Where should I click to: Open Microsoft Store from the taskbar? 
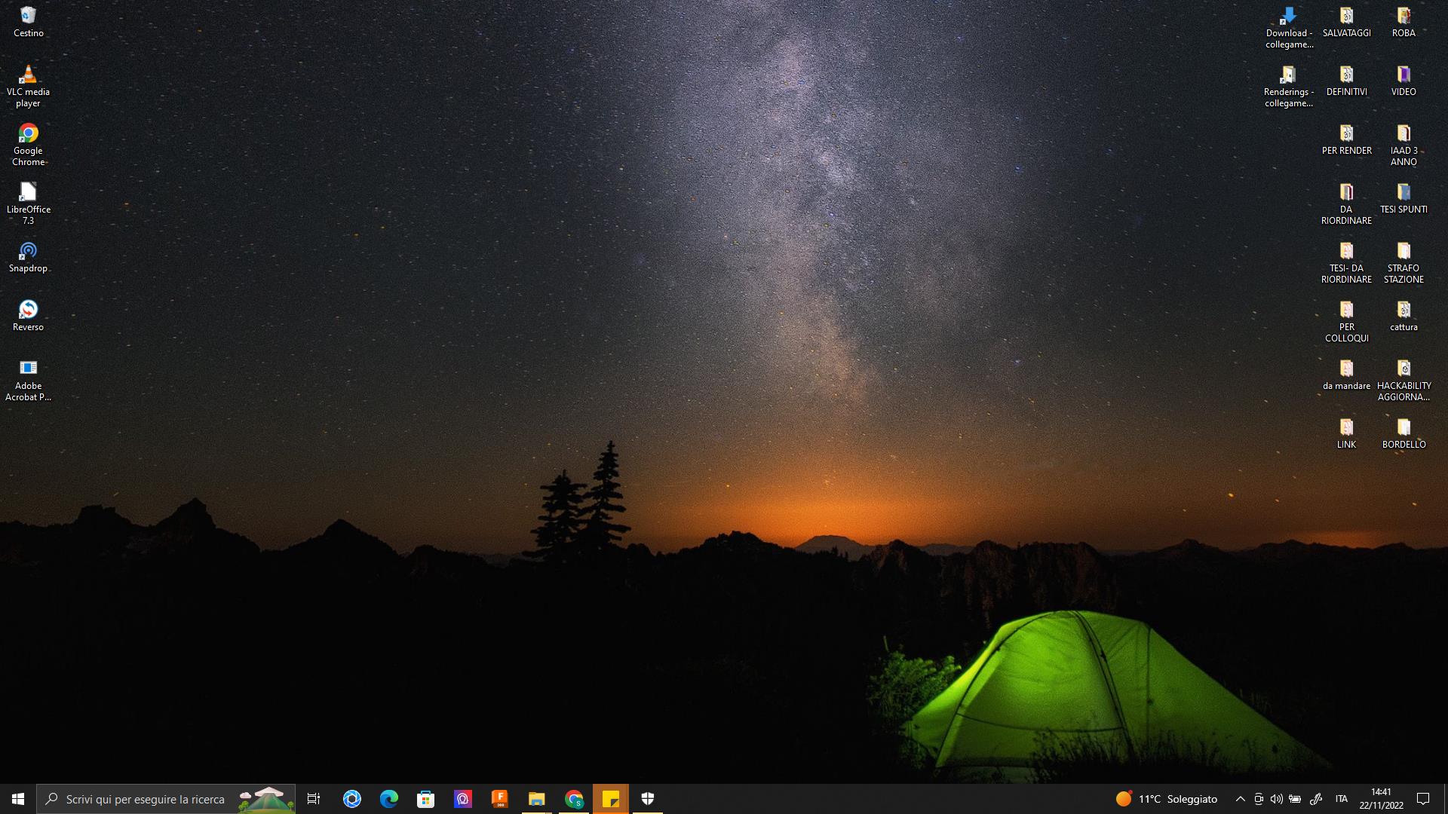point(426,799)
